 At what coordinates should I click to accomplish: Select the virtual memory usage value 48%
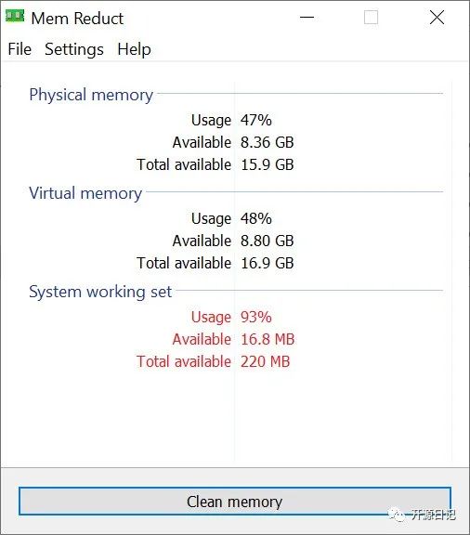pyautogui.click(x=256, y=218)
